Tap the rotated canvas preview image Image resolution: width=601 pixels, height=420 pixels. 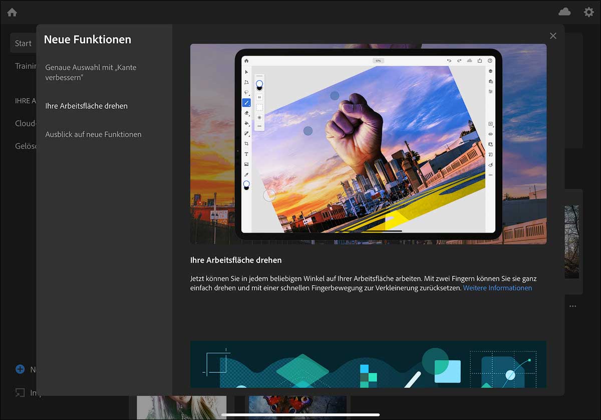[x=368, y=144]
